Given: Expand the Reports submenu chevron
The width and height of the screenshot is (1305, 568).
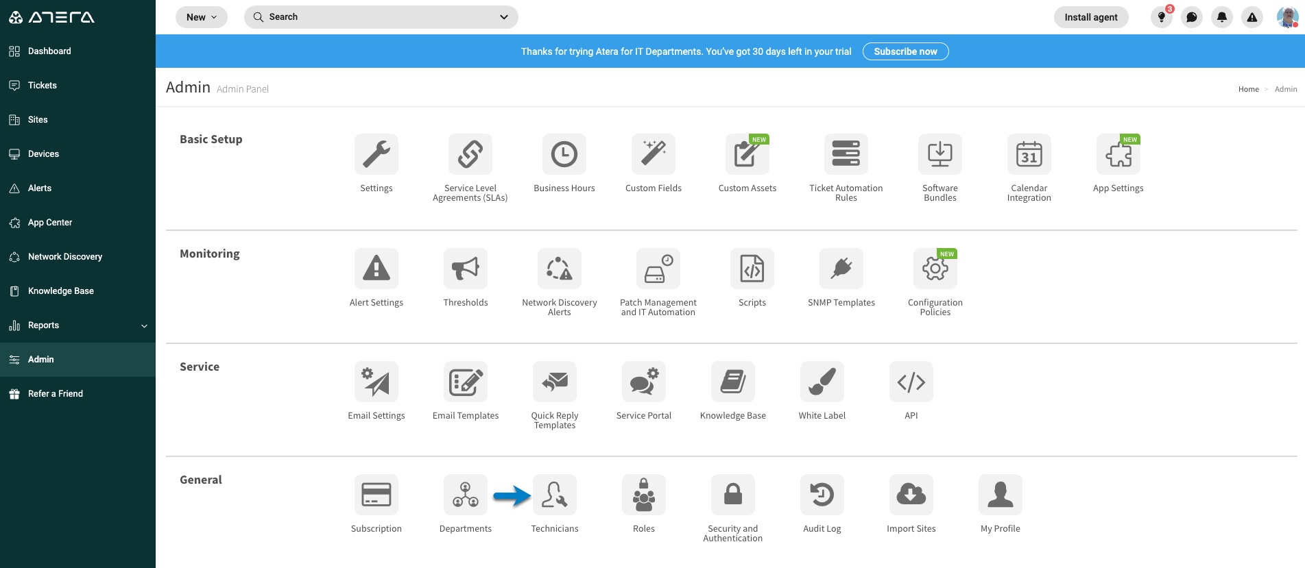Looking at the screenshot, I should pyautogui.click(x=144, y=326).
